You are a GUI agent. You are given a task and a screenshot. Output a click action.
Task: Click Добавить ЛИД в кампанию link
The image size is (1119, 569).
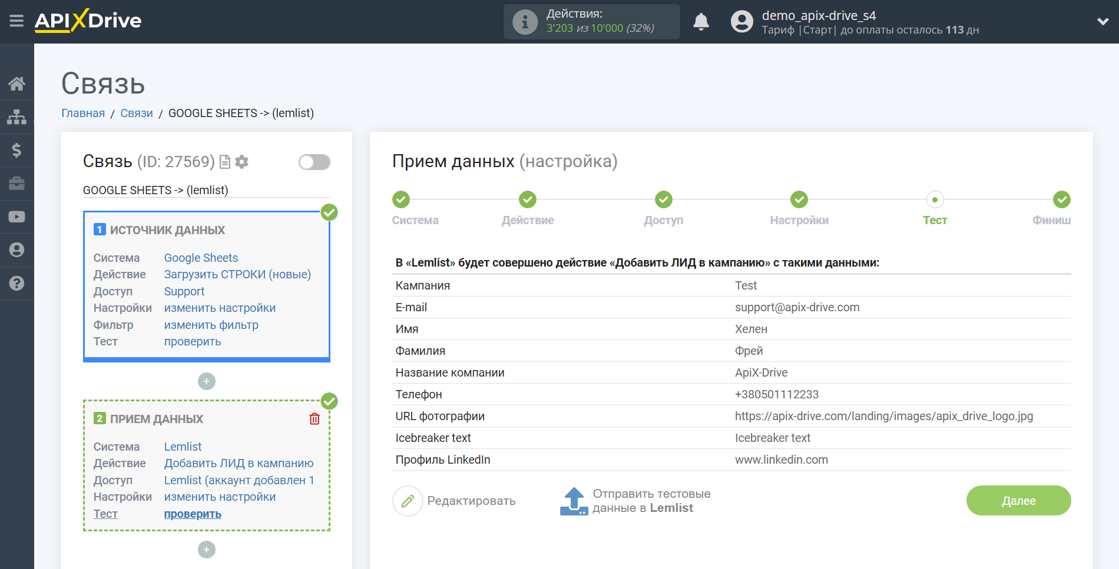pyautogui.click(x=239, y=463)
